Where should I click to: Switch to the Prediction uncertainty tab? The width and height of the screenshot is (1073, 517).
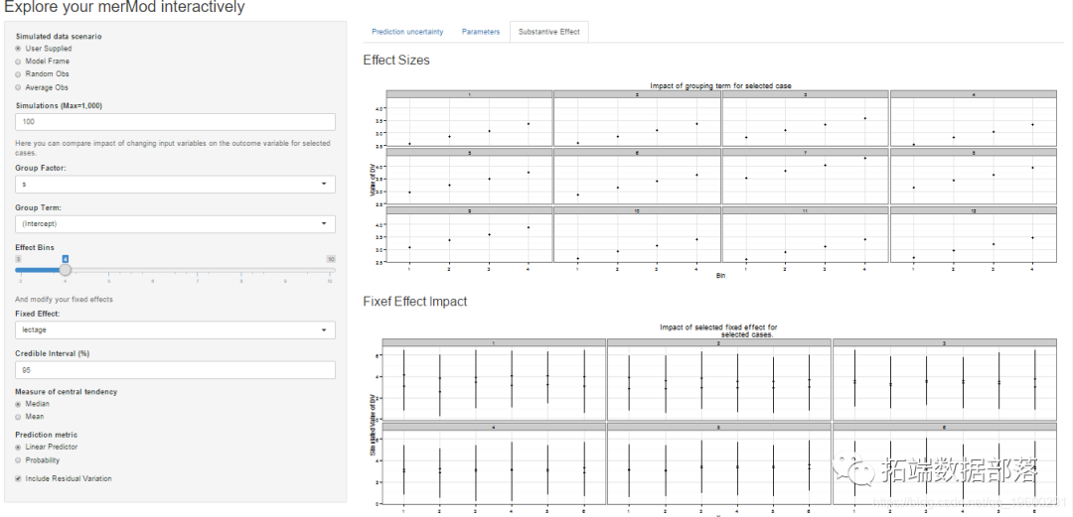407,32
